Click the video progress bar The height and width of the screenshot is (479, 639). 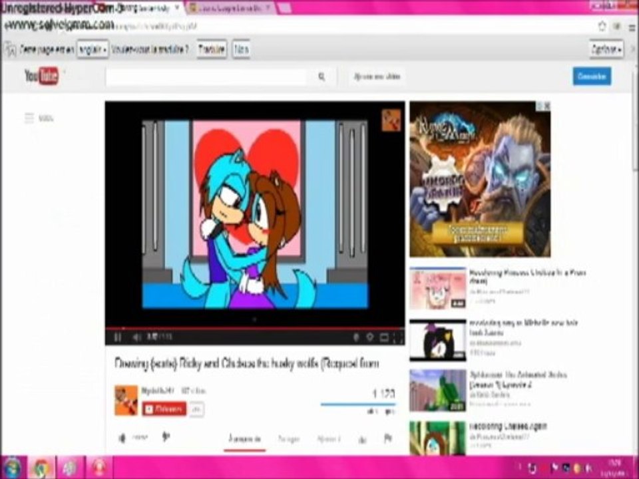(x=255, y=328)
